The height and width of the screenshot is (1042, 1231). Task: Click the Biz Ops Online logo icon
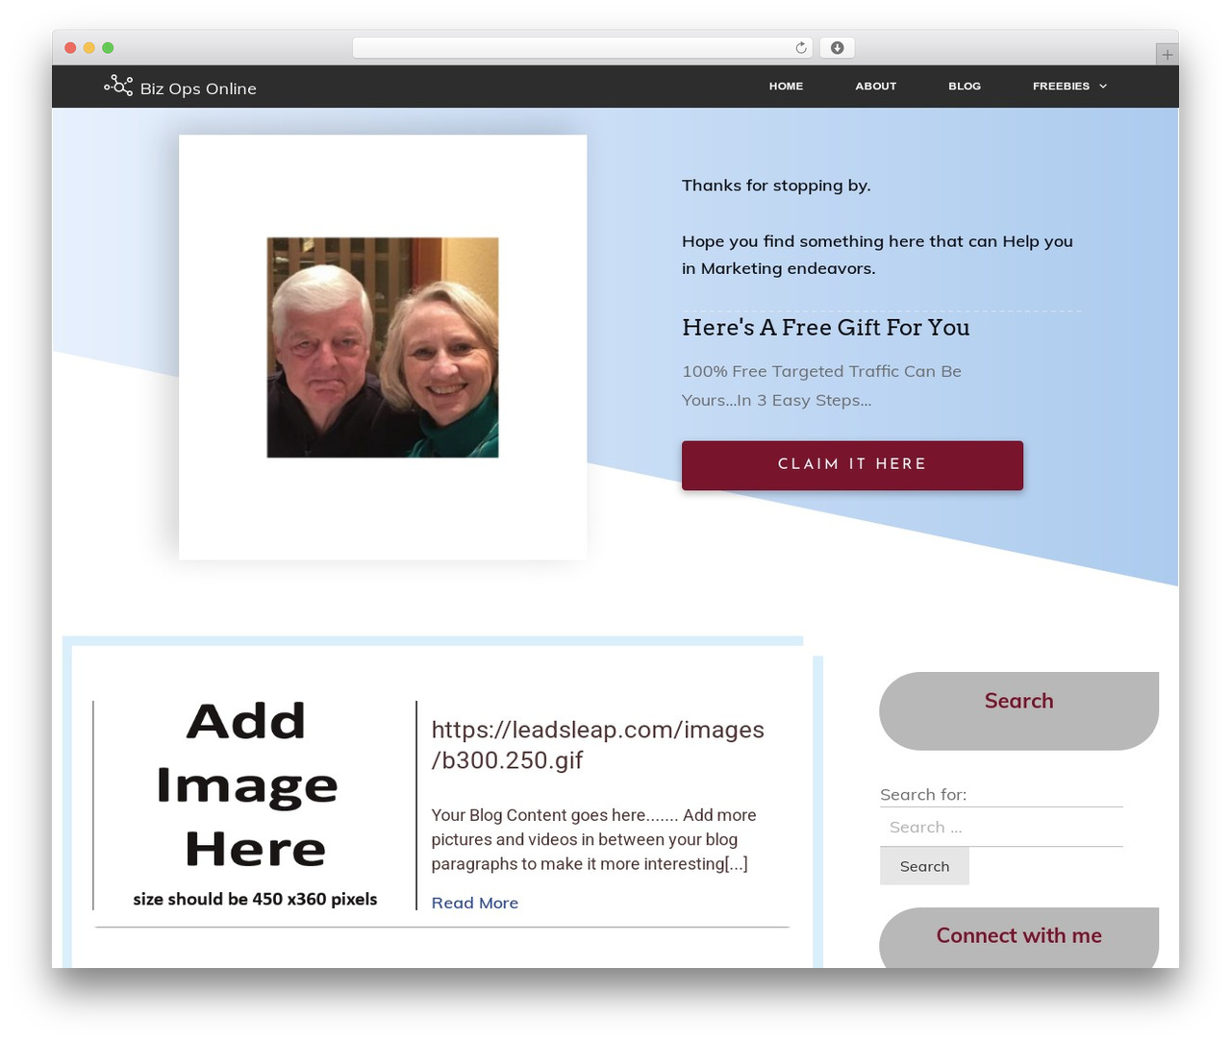click(118, 87)
